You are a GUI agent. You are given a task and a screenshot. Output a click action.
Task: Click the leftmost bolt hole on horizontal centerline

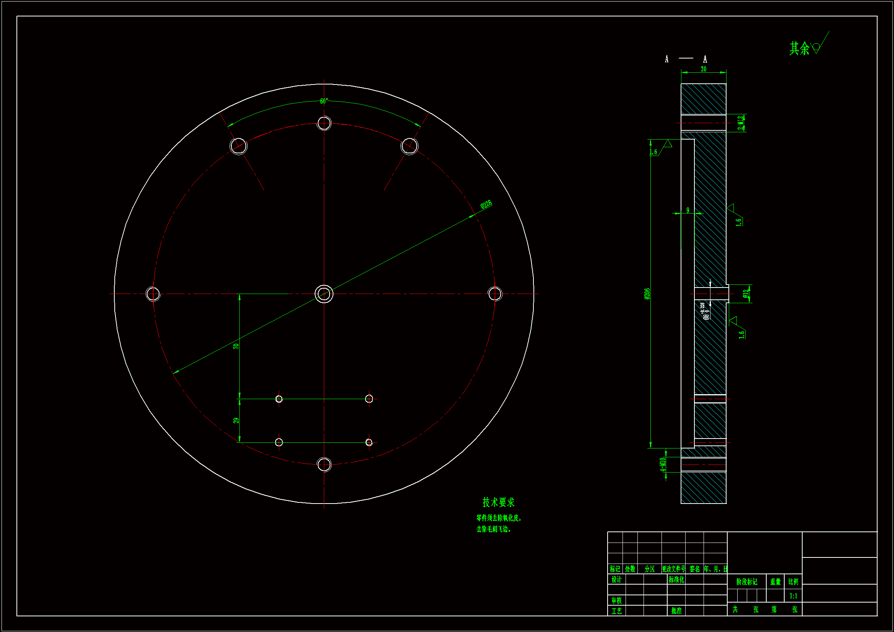click(x=153, y=294)
